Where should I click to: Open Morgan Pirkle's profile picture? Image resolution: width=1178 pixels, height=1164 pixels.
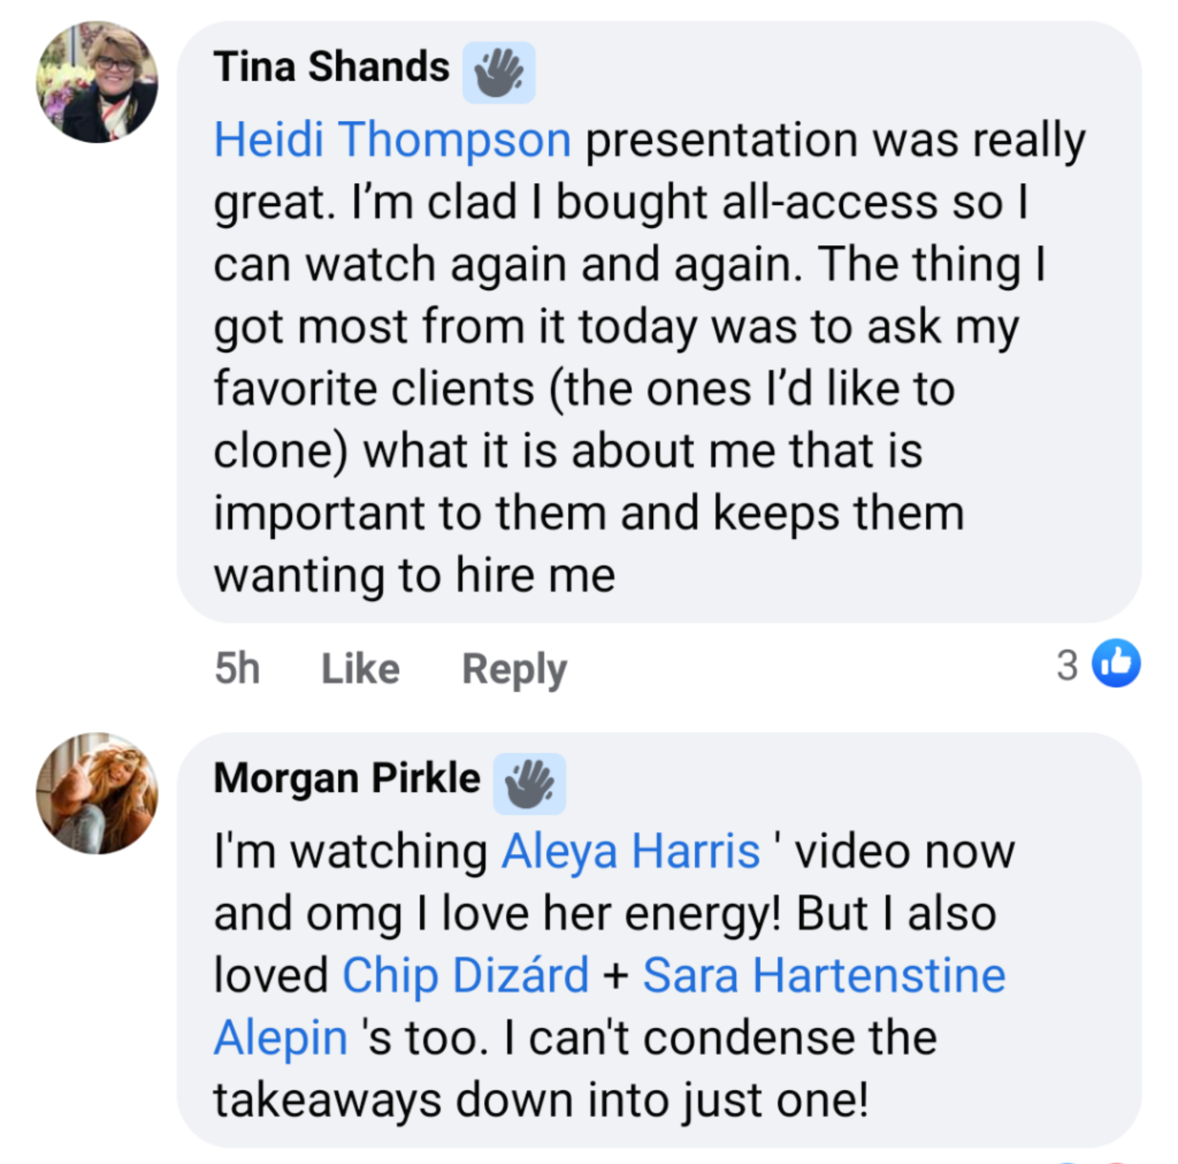97,793
